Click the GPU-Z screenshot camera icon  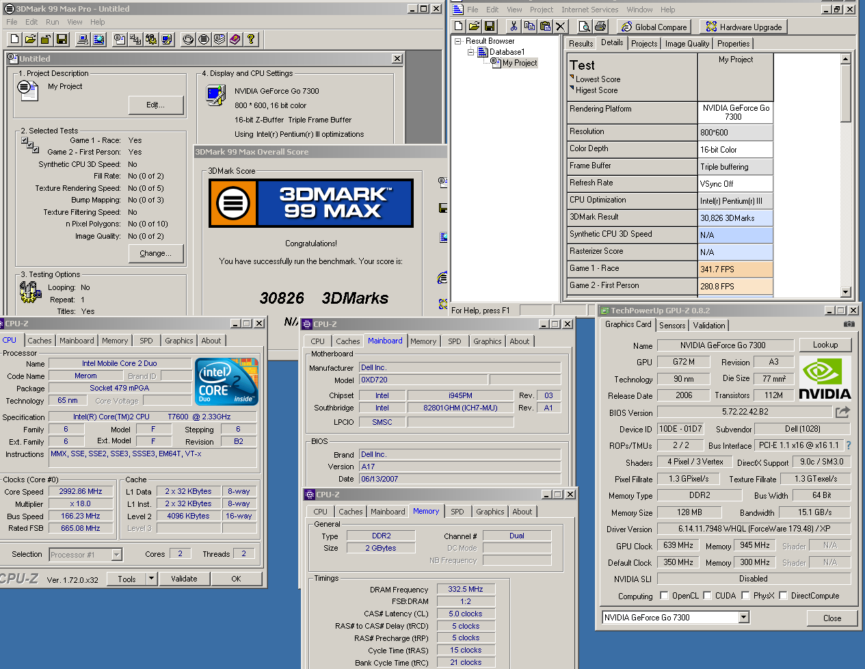point(849,324)
